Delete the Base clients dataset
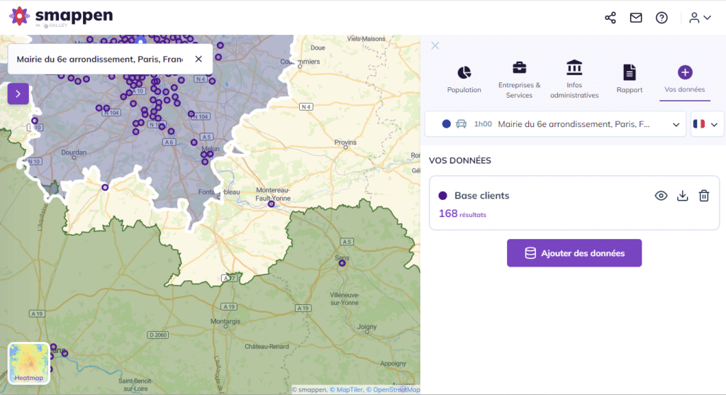 (704, 196)
